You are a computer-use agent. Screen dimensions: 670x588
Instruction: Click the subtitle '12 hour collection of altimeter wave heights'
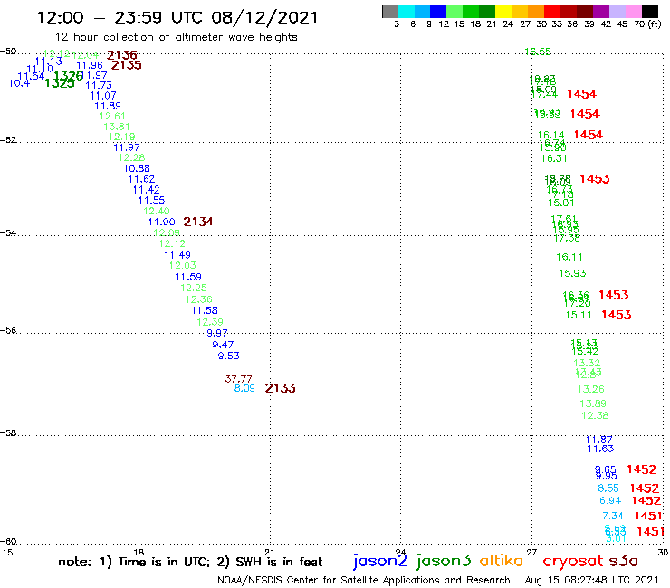(x=176, y=37)
